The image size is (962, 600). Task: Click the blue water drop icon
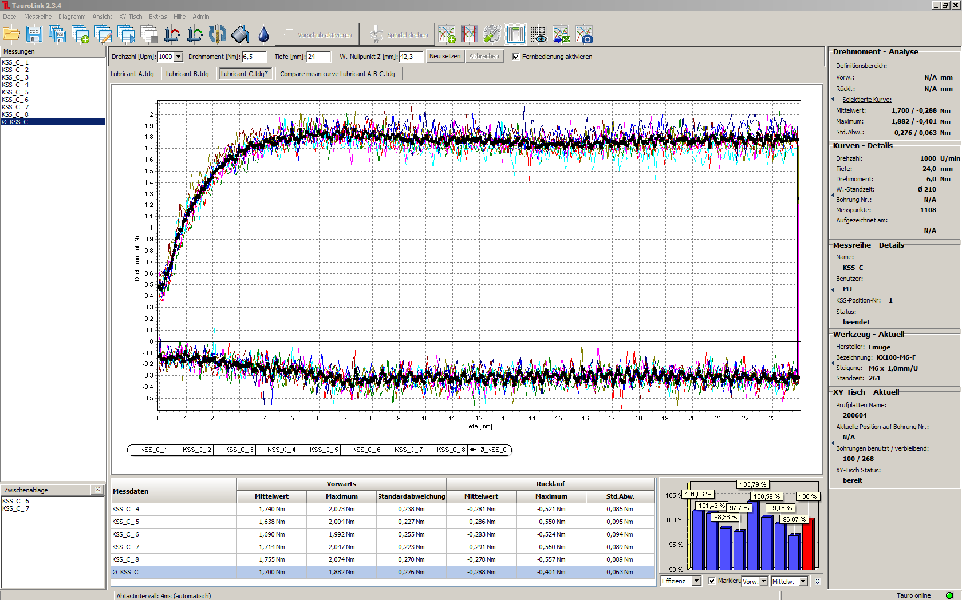263,34
